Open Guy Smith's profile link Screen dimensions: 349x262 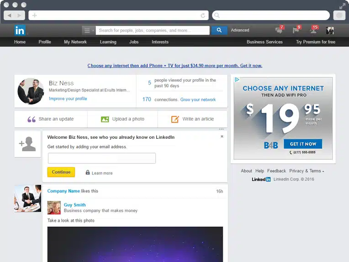coord(75,205)
